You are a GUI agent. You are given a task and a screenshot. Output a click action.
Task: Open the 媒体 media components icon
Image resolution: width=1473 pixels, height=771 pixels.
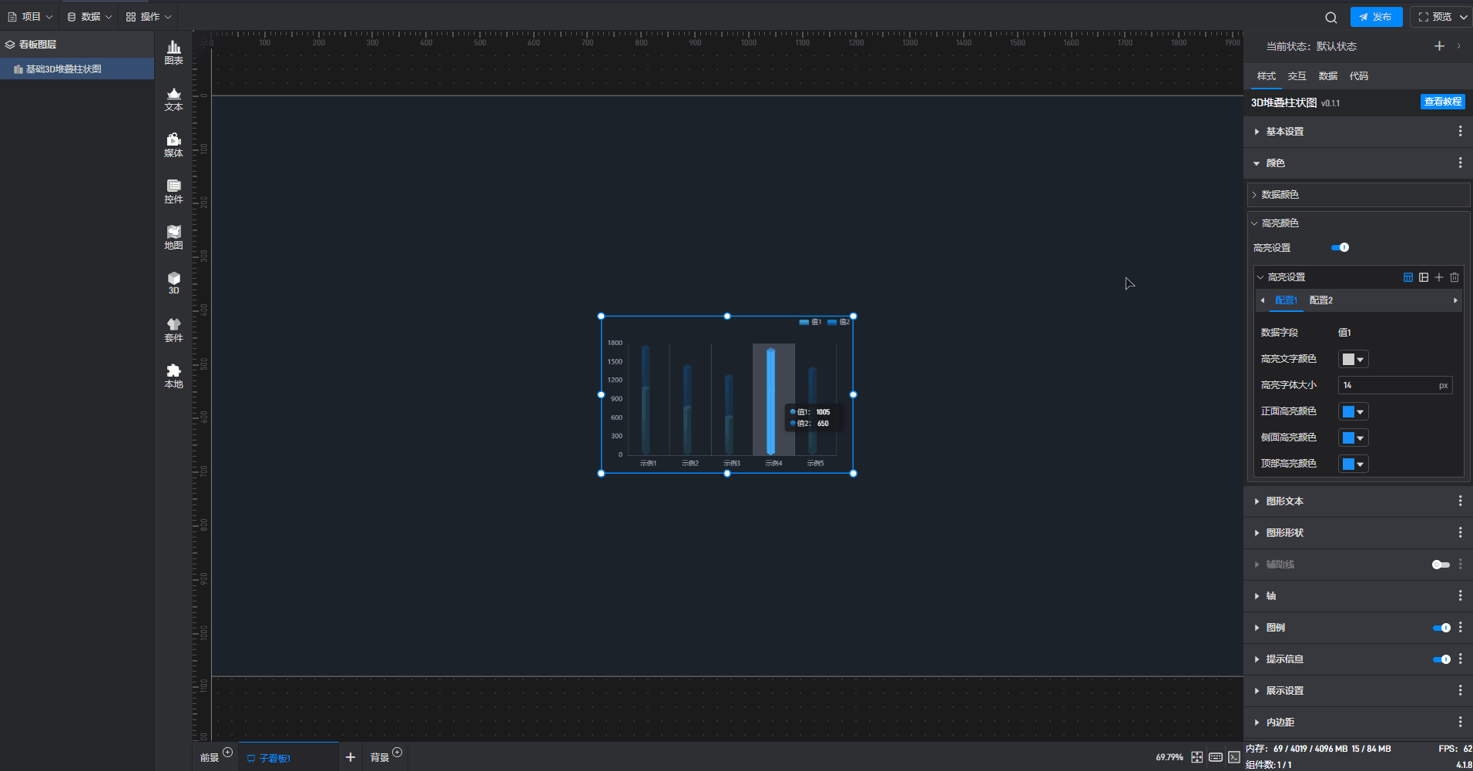click(x=173, y=145)
